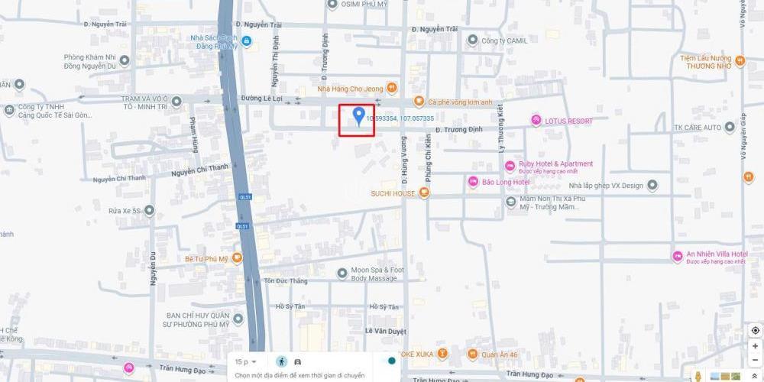Viewport: 764px width, 382px height.
Task: Select SUCHI HOUSE cafe marker
Action: click(x=424, y=193)
